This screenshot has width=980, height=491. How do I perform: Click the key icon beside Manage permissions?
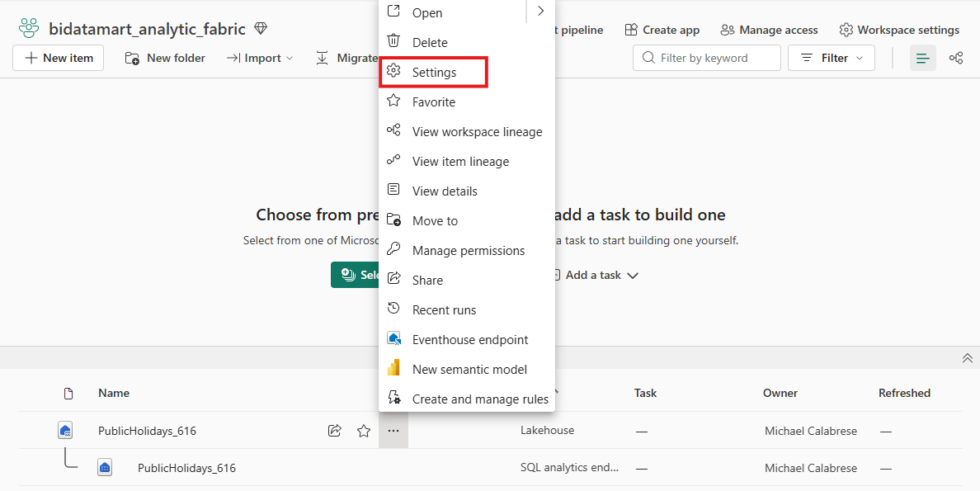click(393, 249)
